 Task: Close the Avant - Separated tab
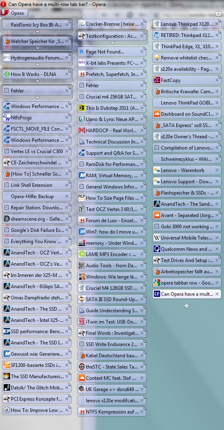point(217,215)
